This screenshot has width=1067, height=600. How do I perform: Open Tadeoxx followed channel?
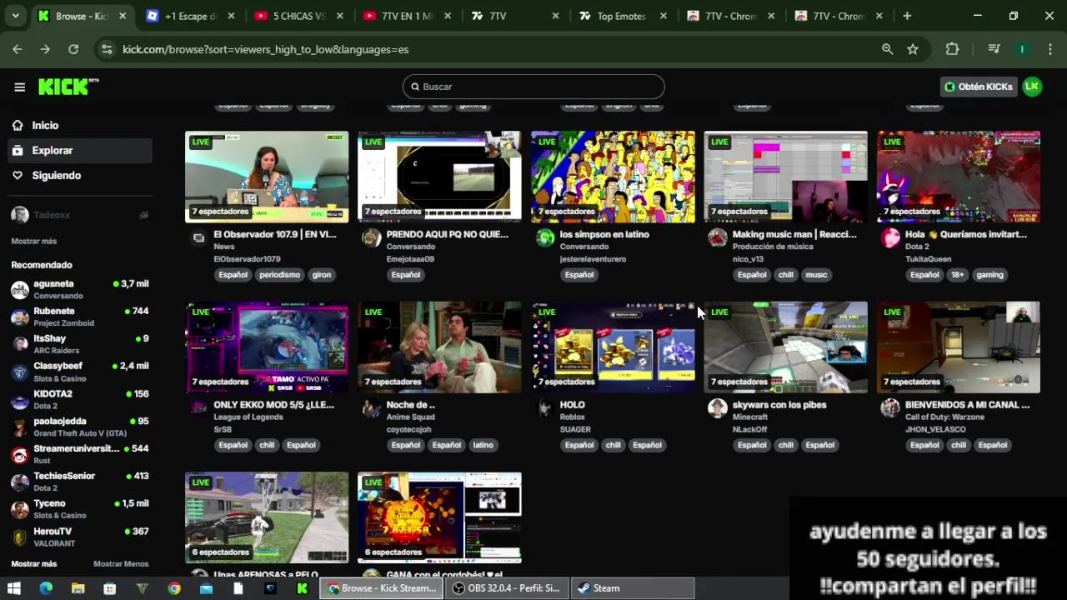point(80,215)
